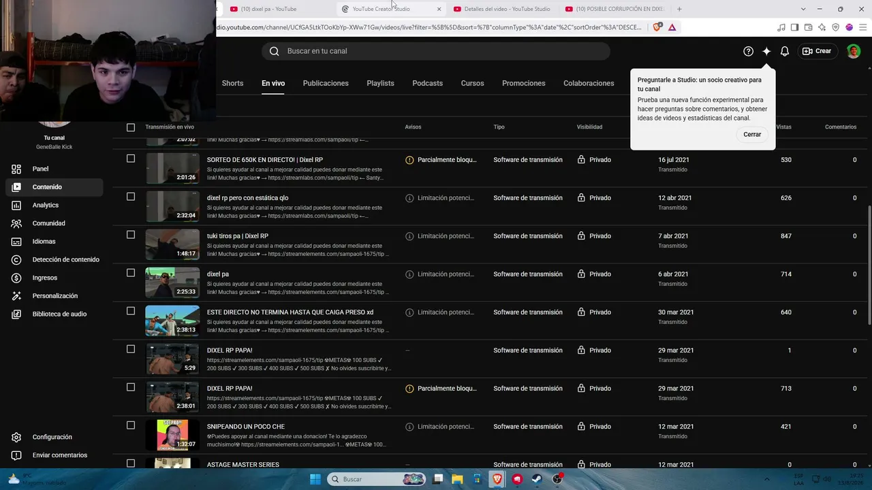Open the browser media control music icon
872x490 pixels.
pos(781,27)
